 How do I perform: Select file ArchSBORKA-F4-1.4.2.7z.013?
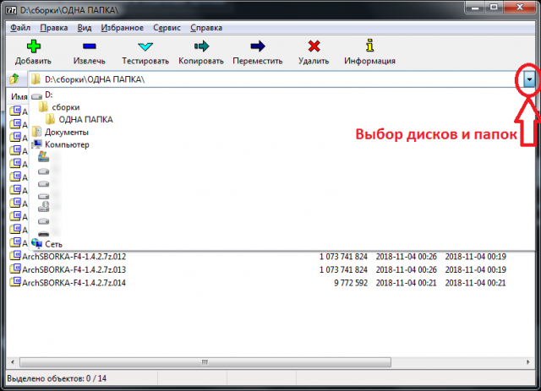73,269
